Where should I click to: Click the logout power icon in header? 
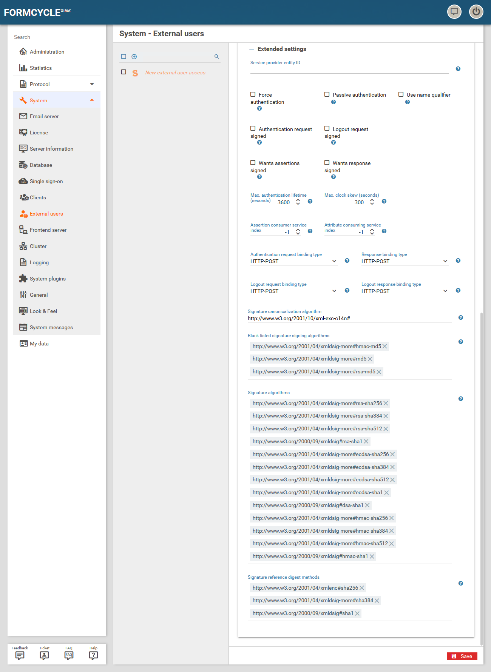[x=476, y=12]
